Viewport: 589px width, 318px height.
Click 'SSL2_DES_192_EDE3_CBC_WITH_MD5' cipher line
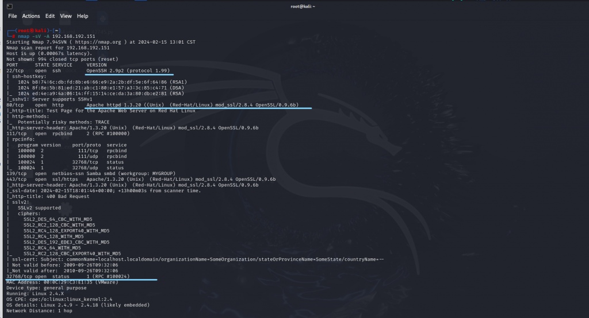pyautogui.click(x=67, y=242)
